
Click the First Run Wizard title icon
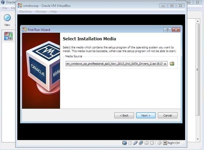(x=25, y=30)
